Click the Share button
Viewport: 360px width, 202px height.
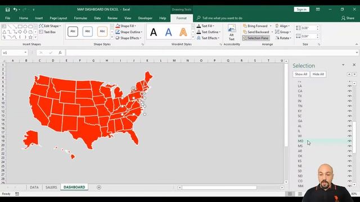348,18
